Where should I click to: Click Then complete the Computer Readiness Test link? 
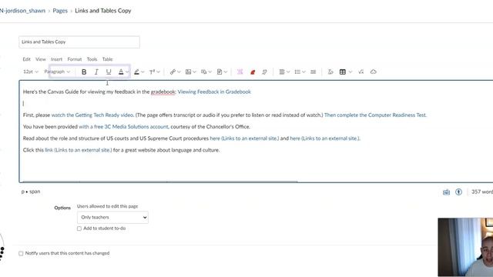pos(375,115)
